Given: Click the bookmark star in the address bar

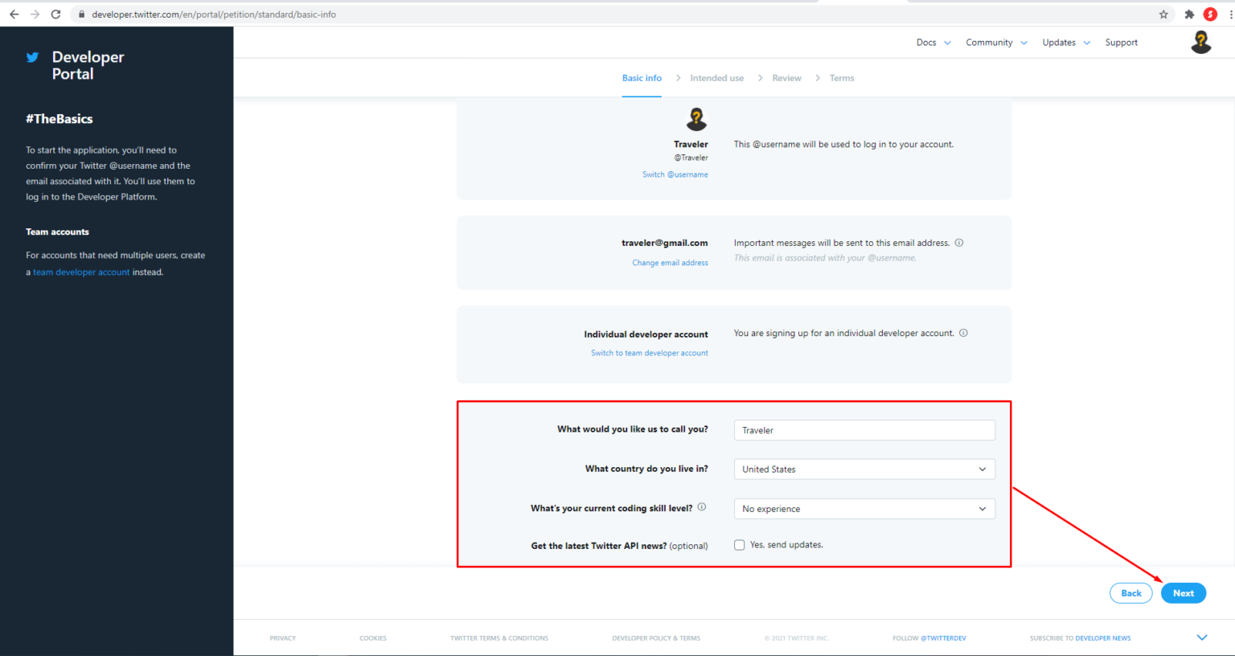Looking at the screenshot, I should point(1163,14).
